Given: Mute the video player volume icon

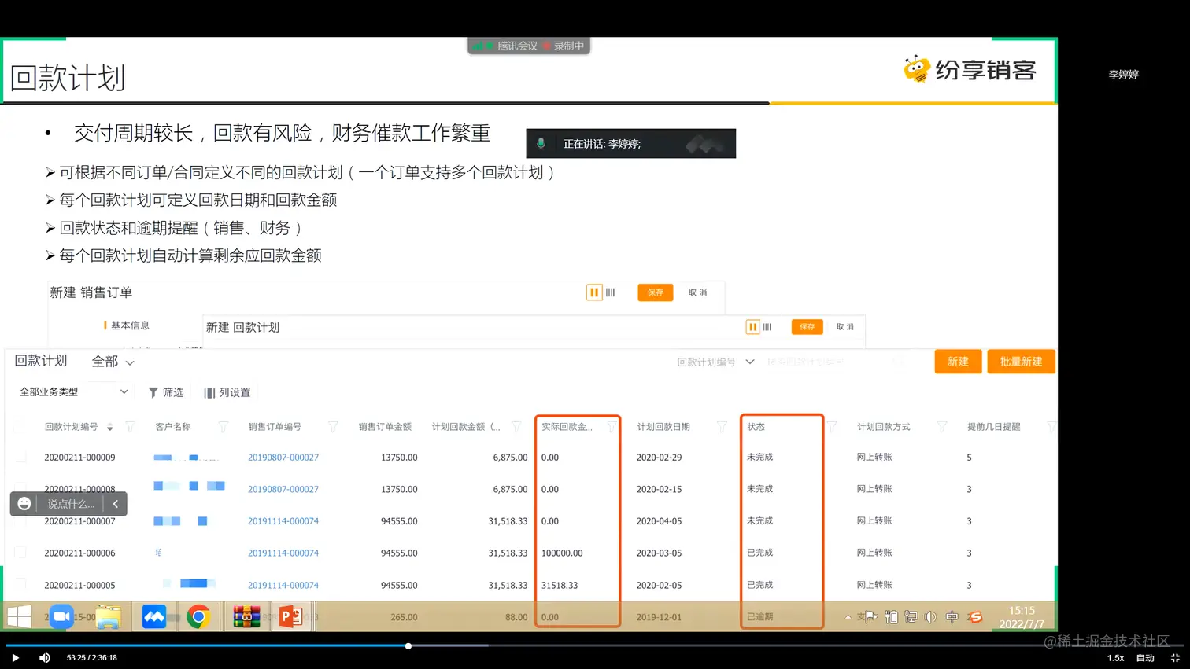Looking at the screenshot, I should (x=45, y=658).
